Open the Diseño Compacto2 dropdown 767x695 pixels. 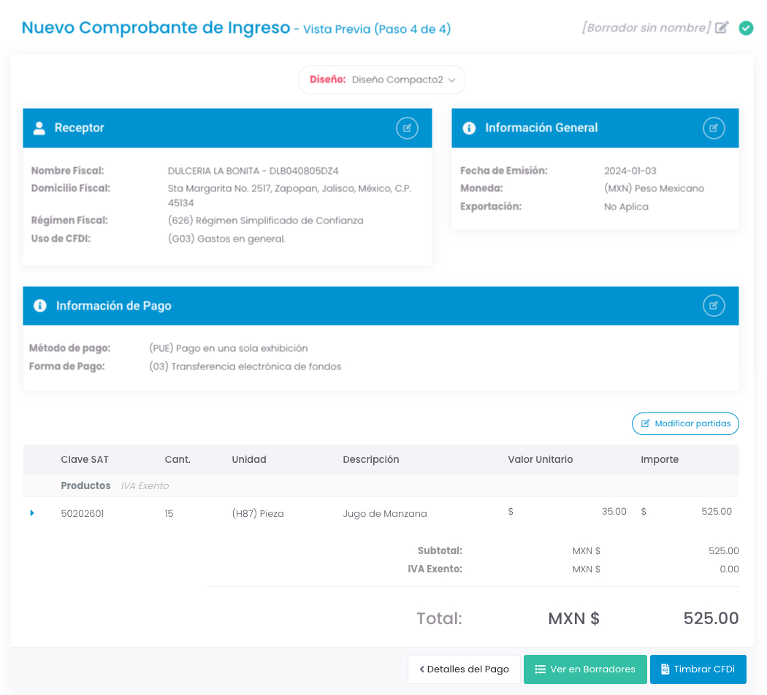click(382, 80)
